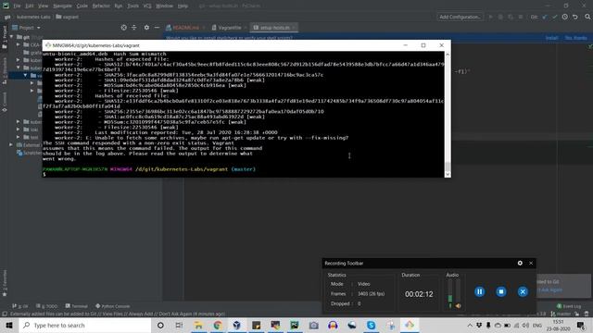Click the MINGW64 terminal vertical scrollbar

tap(448, 114)
